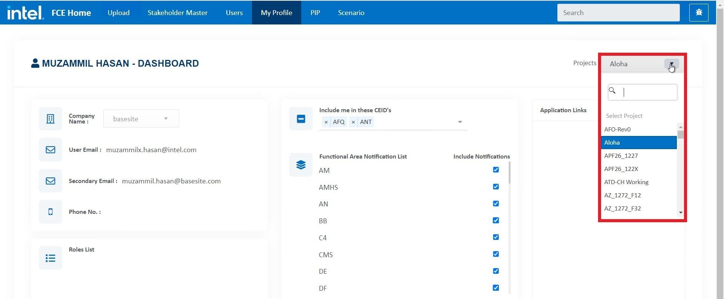Expand the CEID's selection dropdown arrow
This screenshot has height=299, width=724.
tap(460, 122)
